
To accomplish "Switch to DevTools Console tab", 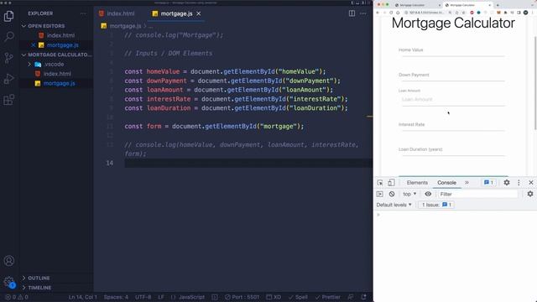I will coord(446,183).
